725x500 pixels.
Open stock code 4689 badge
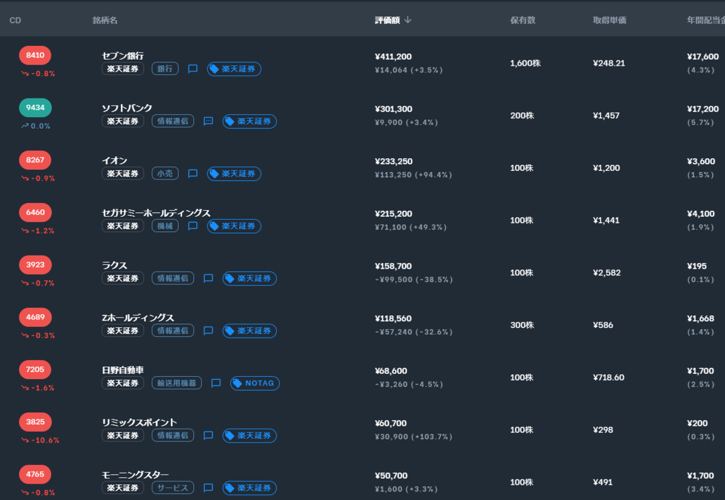point(35,317)
